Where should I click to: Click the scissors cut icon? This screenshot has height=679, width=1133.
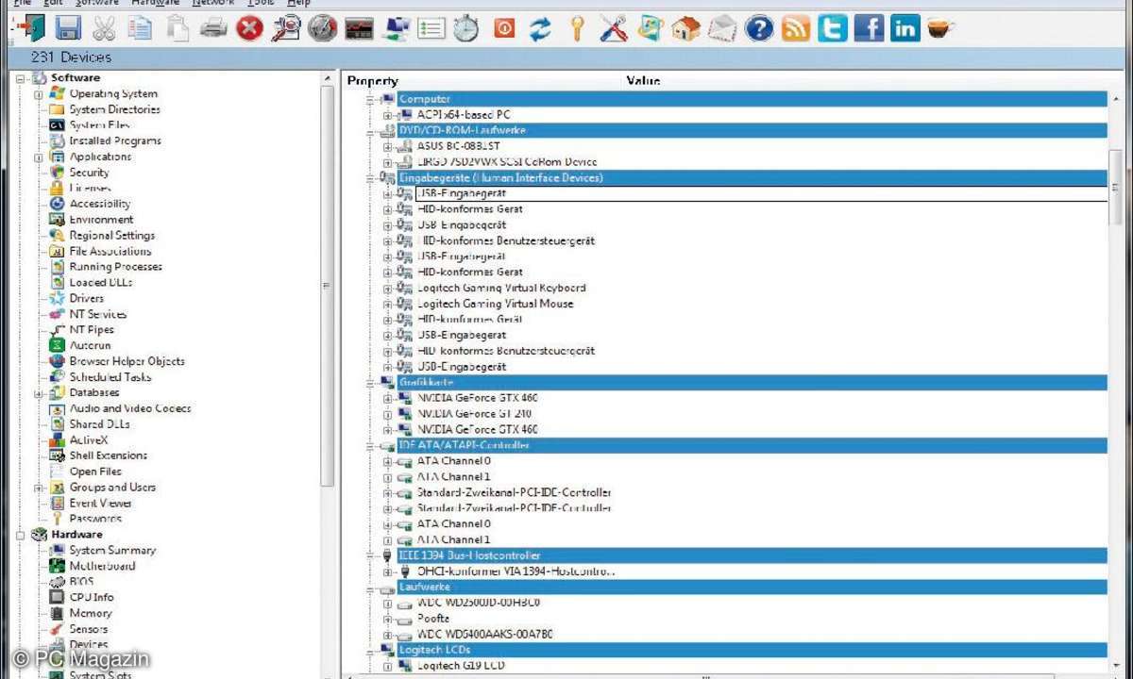tap(103, 28)
